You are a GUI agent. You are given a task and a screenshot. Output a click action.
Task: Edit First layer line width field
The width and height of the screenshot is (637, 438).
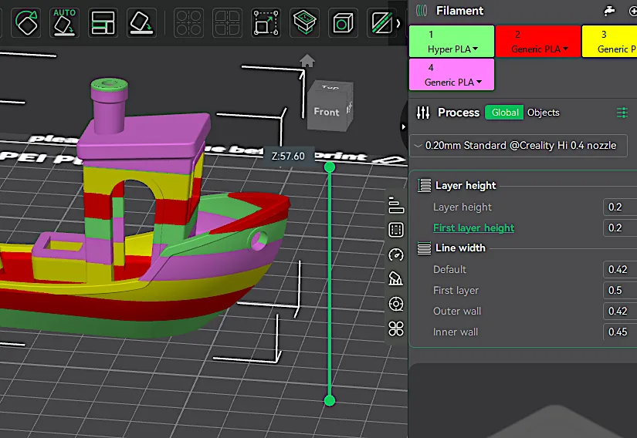620,291
